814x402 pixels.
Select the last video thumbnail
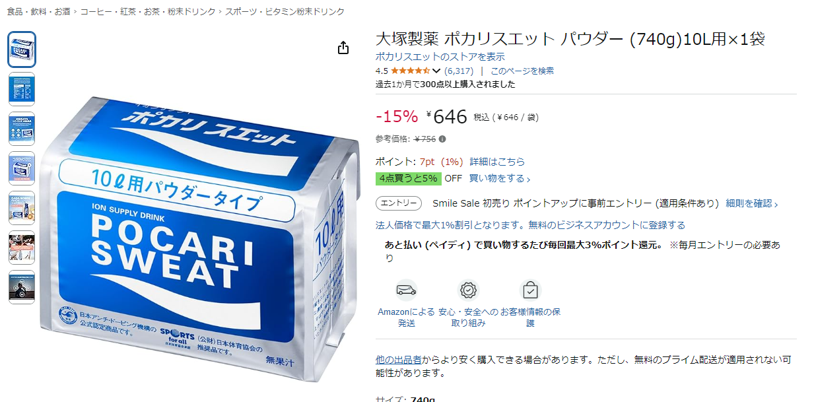coord(22,287)
